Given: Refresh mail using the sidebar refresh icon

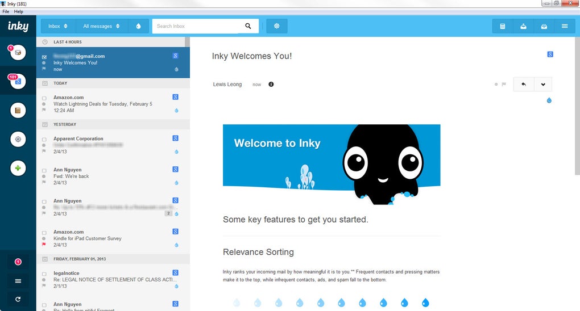Looking at the screenshot, I should 18,299.
